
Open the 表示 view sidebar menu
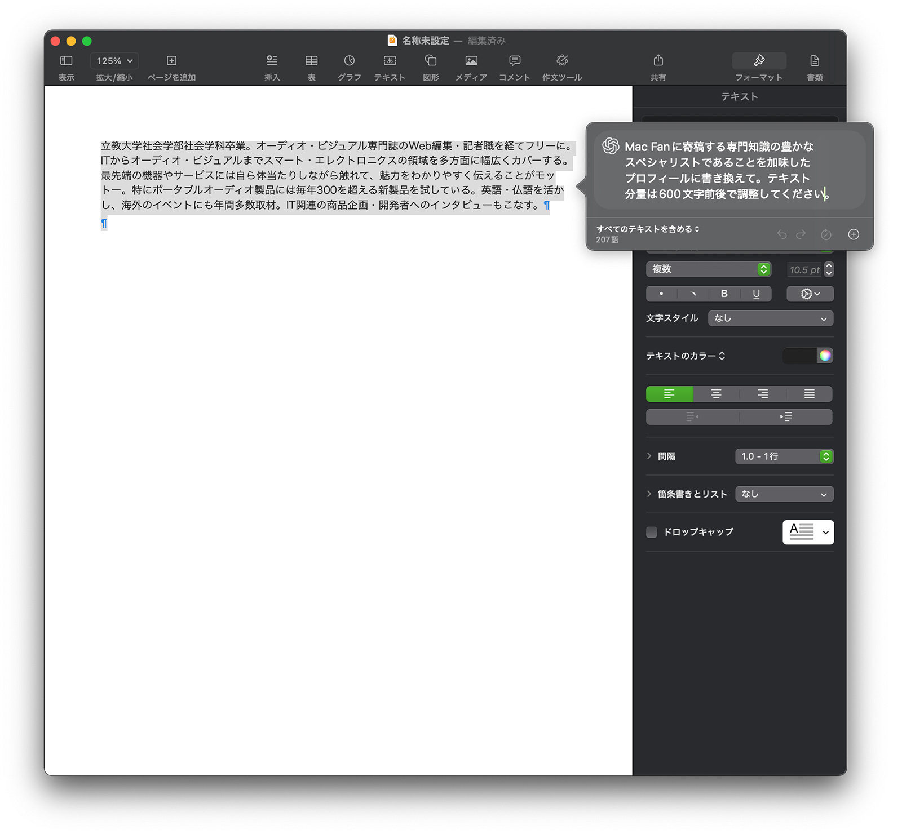(x=66, y=60)
